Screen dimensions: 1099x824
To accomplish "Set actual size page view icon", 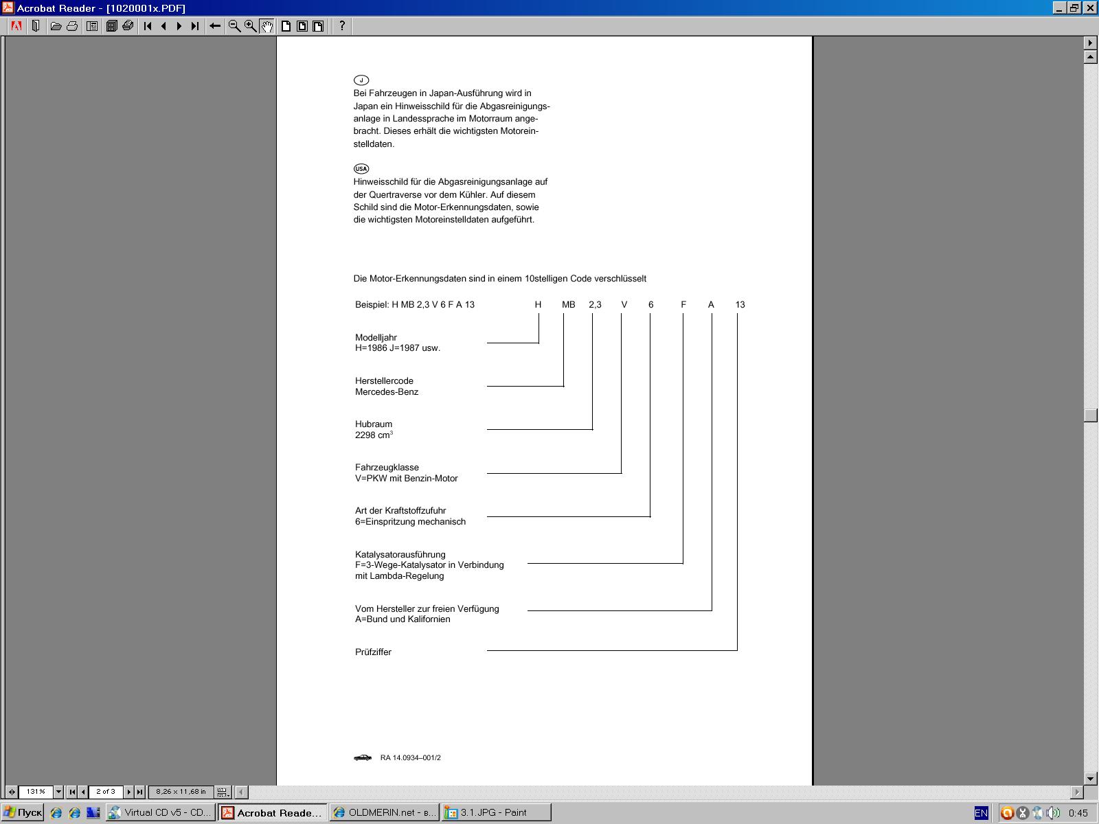I will (286, 26).
